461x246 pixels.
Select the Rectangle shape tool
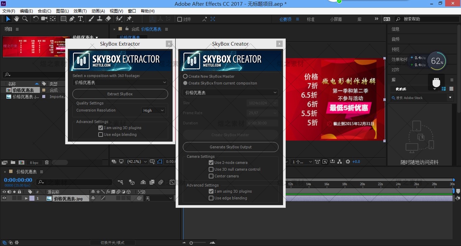63,19
